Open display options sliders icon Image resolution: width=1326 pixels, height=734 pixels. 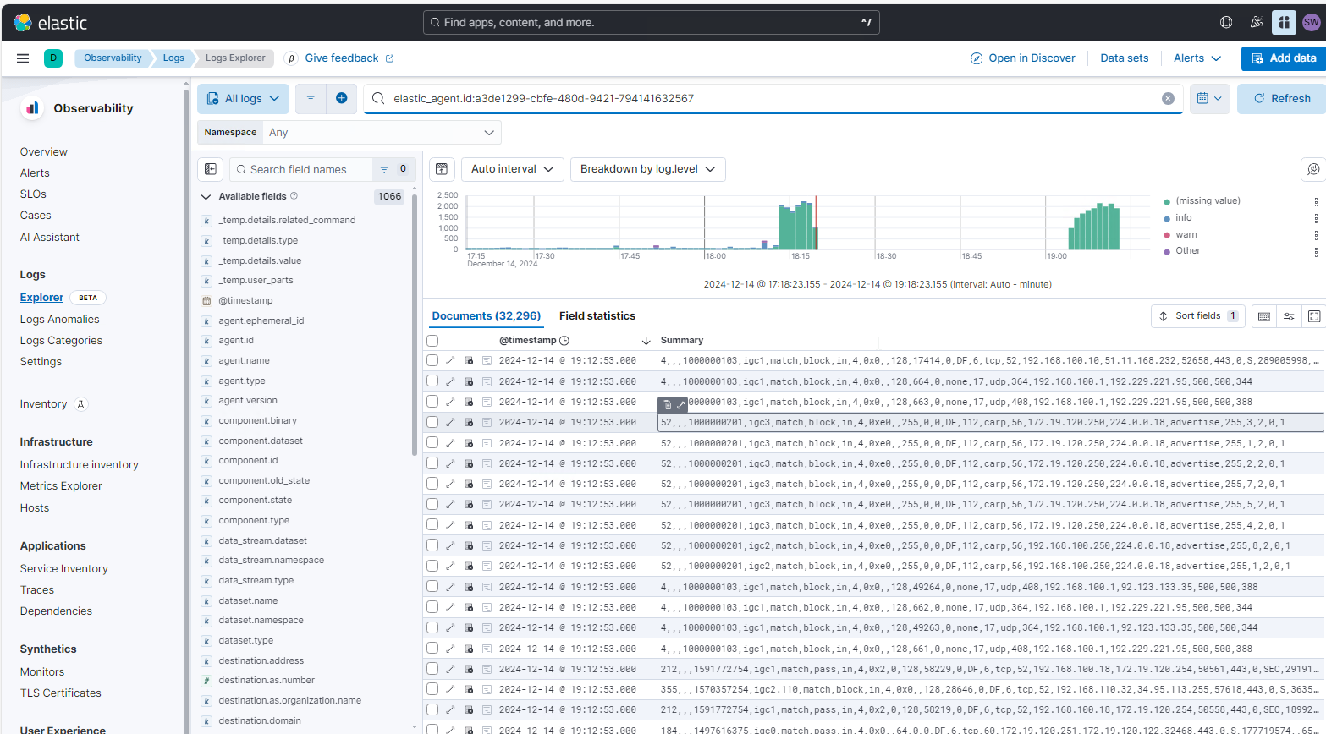[1289, 316]
